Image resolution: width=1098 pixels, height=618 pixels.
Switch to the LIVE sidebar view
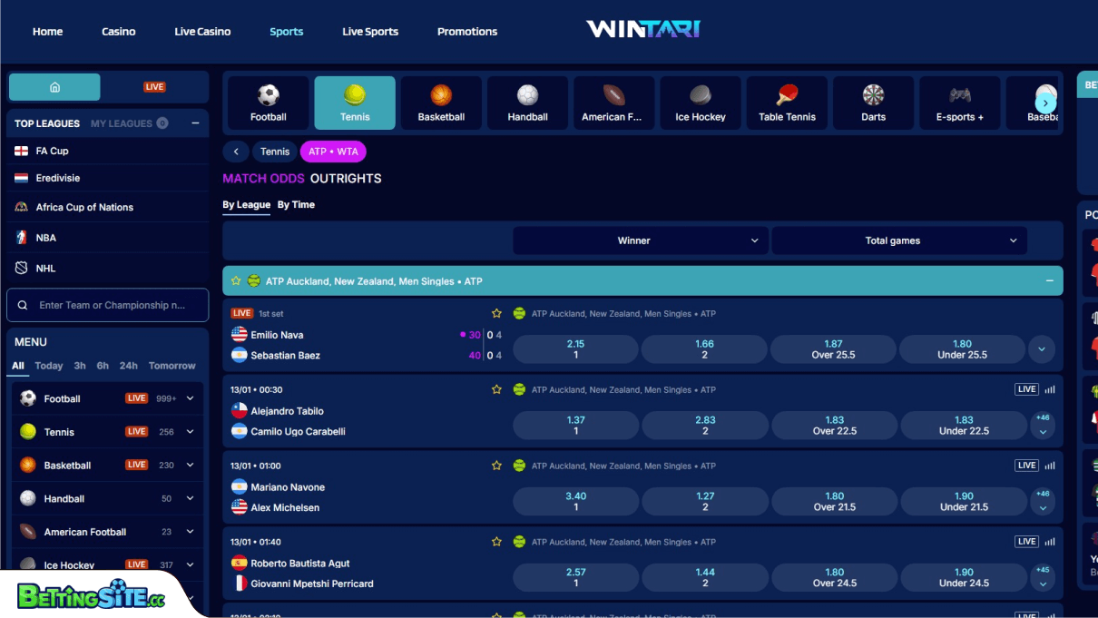tap(154, 86)
